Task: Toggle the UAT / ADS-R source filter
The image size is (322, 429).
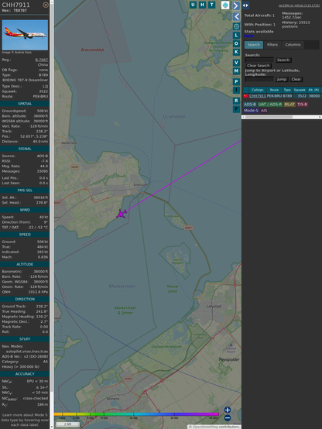Action: click(269, 105)
